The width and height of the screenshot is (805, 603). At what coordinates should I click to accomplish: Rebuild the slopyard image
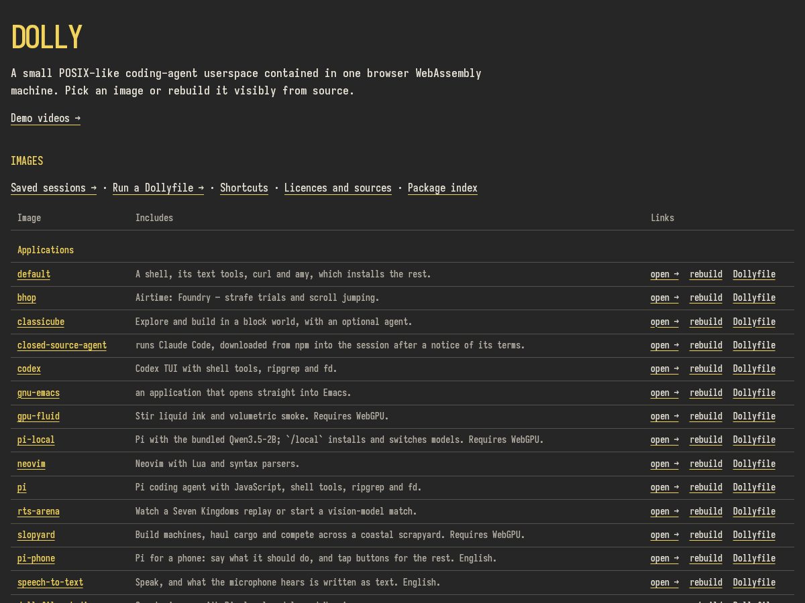(x=706, y=535)
